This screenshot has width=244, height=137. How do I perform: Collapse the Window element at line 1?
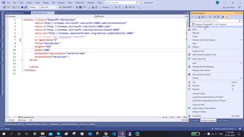click(22, 20)
